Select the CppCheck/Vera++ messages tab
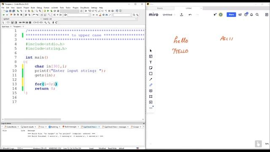Viewport: 270px width, 152px height. 115,127
